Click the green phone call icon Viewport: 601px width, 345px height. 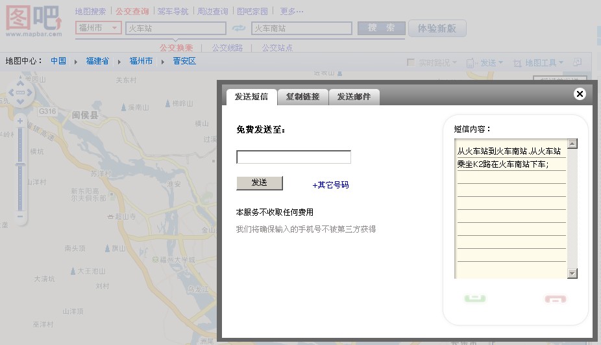coord(475,299)
